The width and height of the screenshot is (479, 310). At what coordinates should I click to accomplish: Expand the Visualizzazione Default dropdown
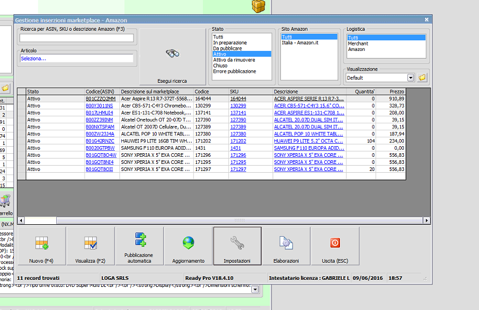tap(410, 77)
